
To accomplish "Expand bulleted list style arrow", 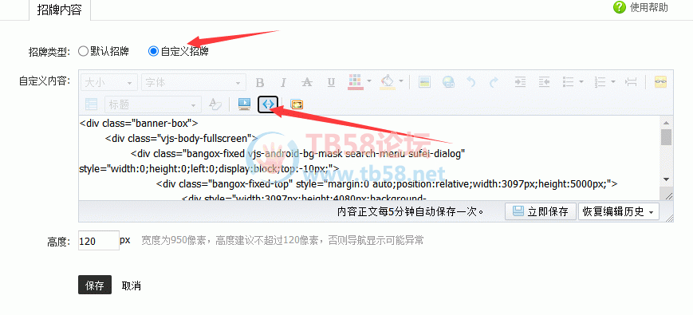I will pos(581,81).
